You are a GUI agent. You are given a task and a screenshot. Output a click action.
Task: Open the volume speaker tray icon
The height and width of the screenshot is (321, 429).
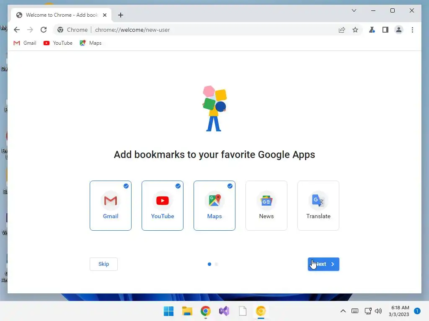378,311
